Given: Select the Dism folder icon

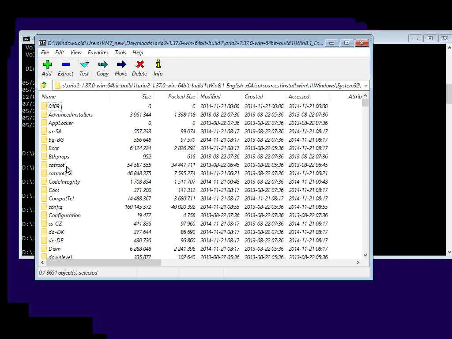Looking at the screenshot, I should (x=44, y=249).
